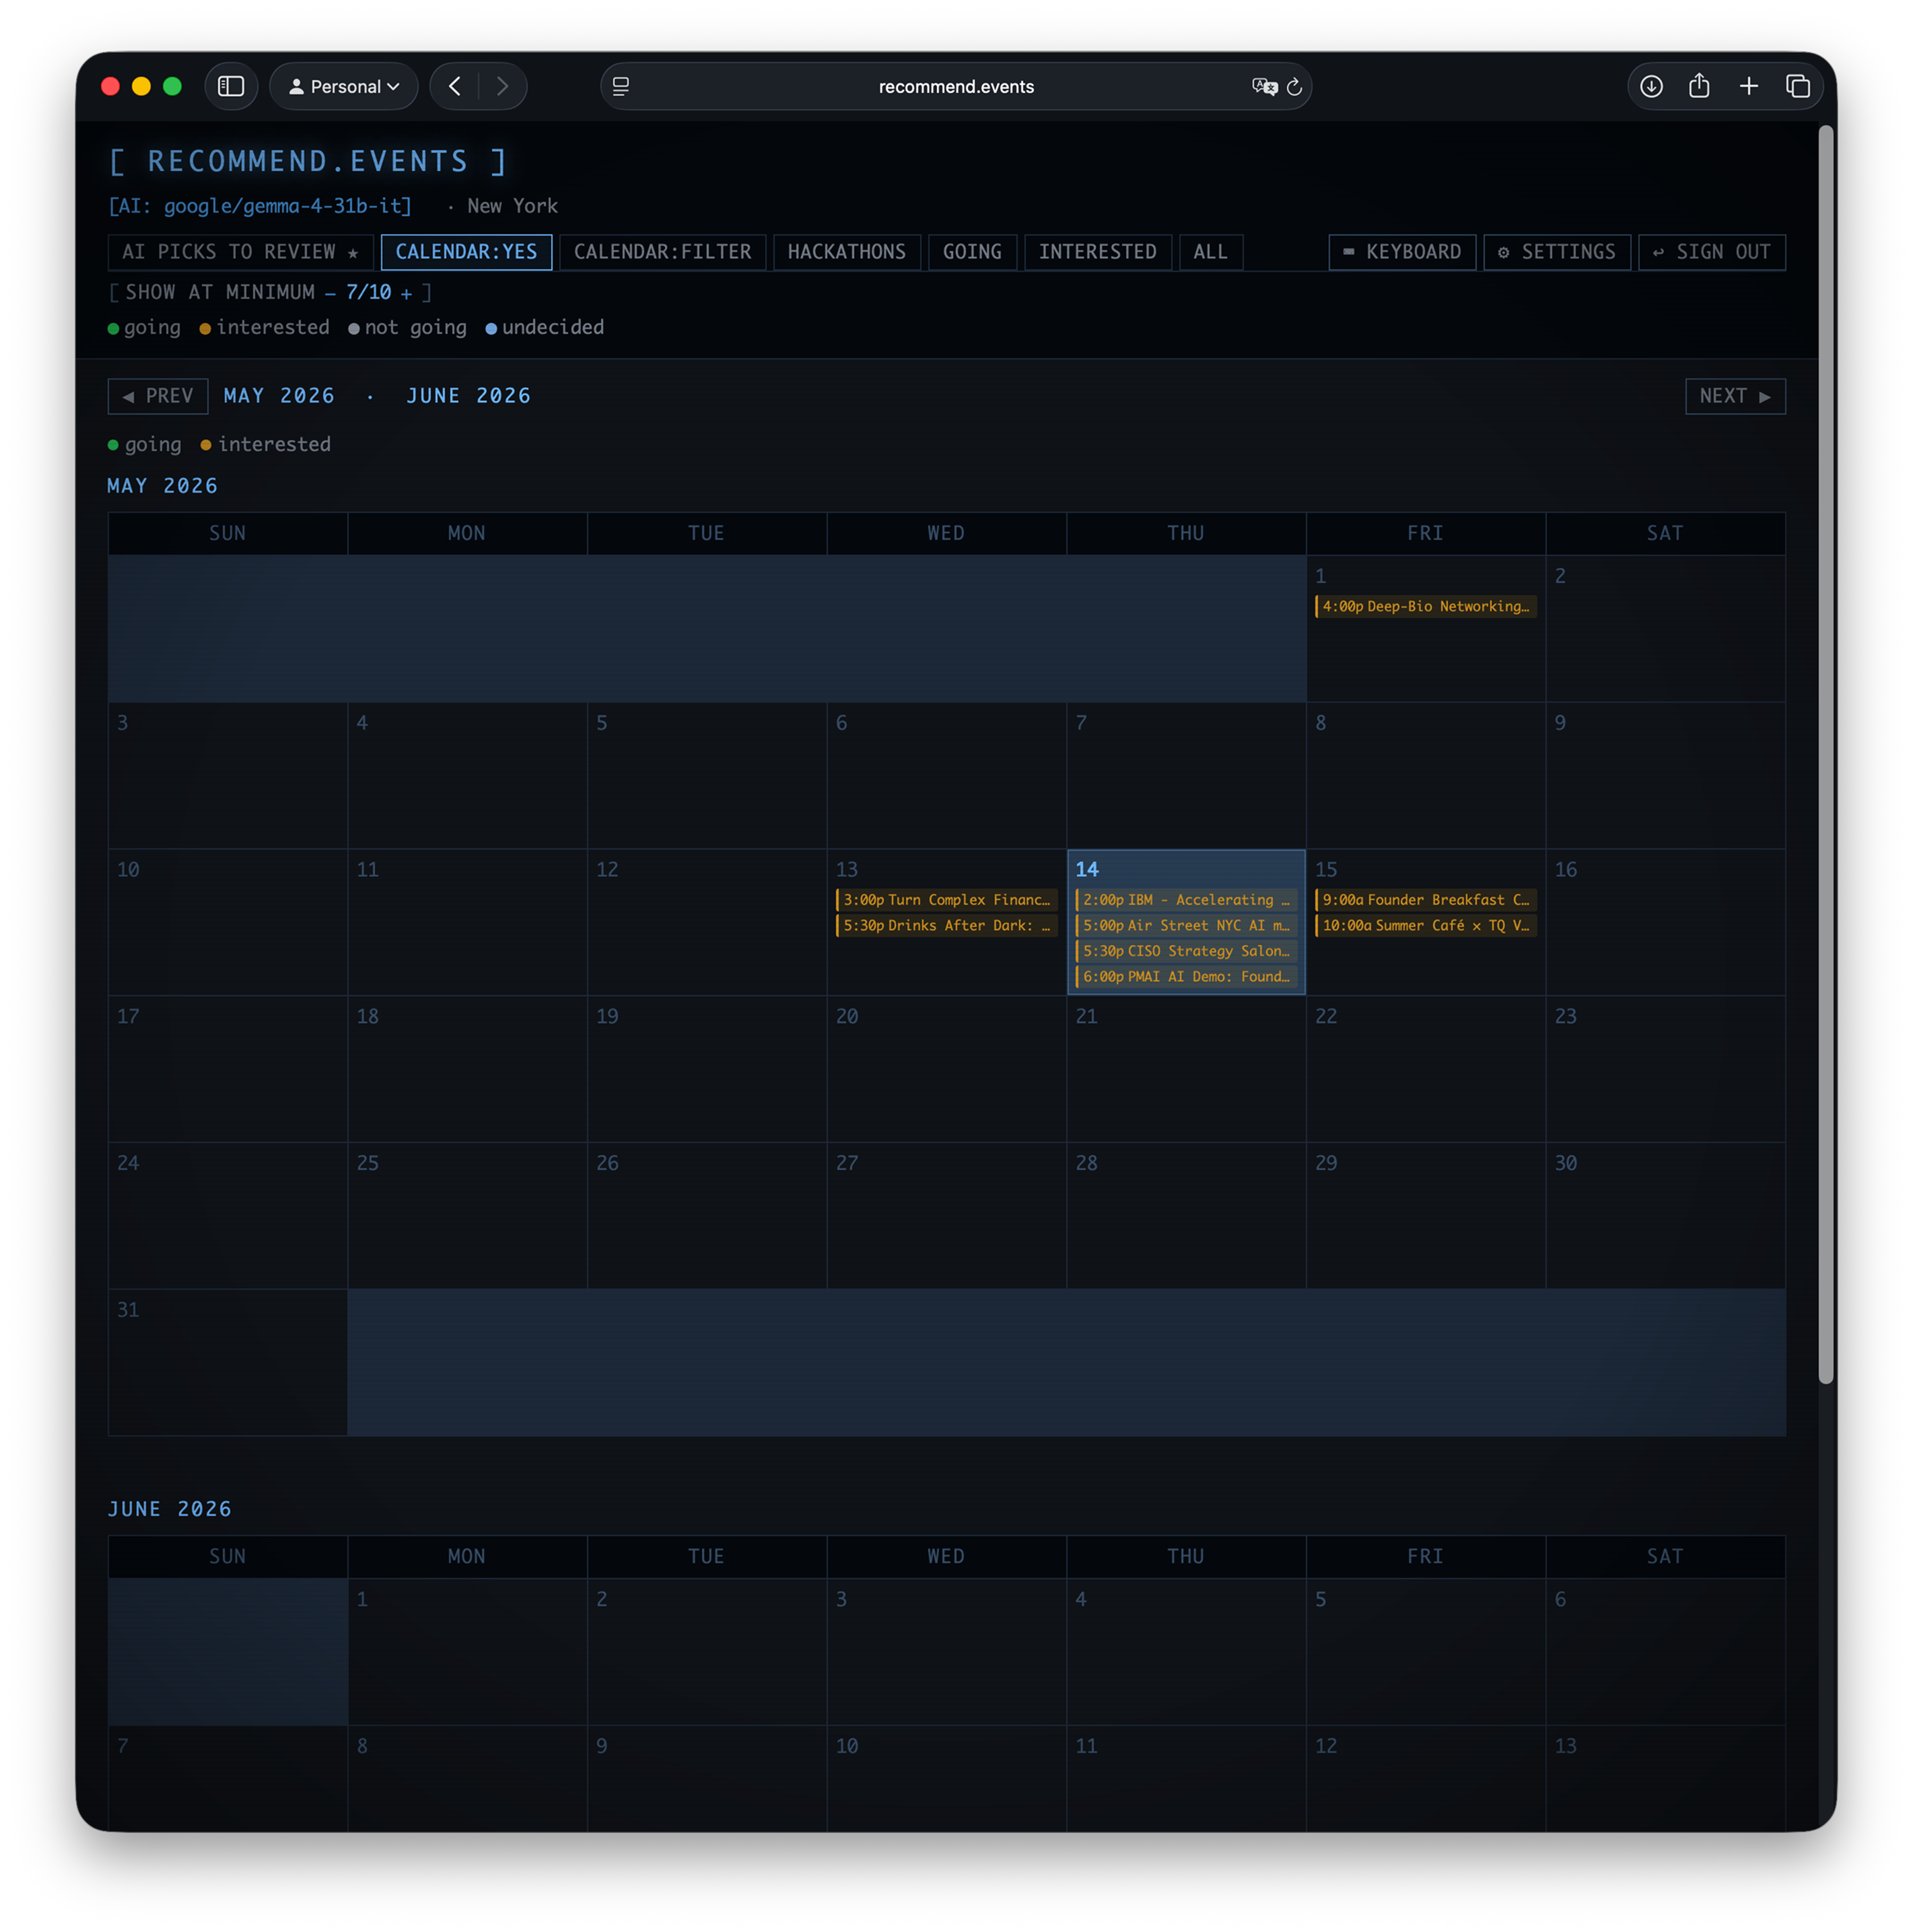Click the recommend.events address field

pyautogui.click(x=955, y=87)
